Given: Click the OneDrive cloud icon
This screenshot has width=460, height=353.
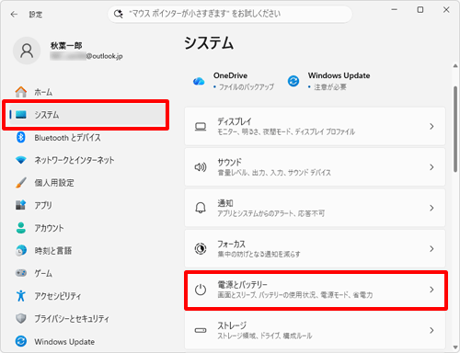Looking at the screenshot, I should coord(199,81).
